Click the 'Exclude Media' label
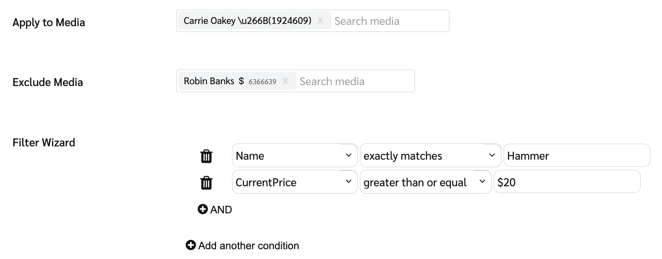 point(48,82)
